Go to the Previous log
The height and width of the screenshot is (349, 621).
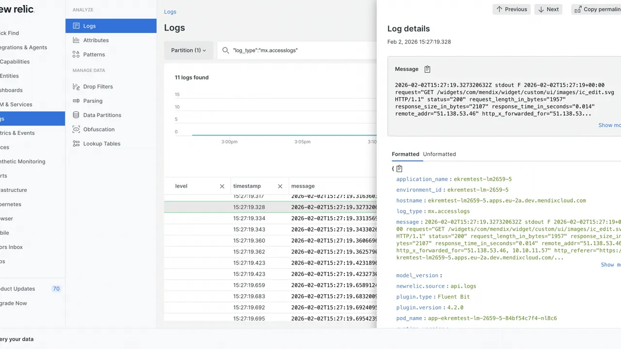click(511, 9)
